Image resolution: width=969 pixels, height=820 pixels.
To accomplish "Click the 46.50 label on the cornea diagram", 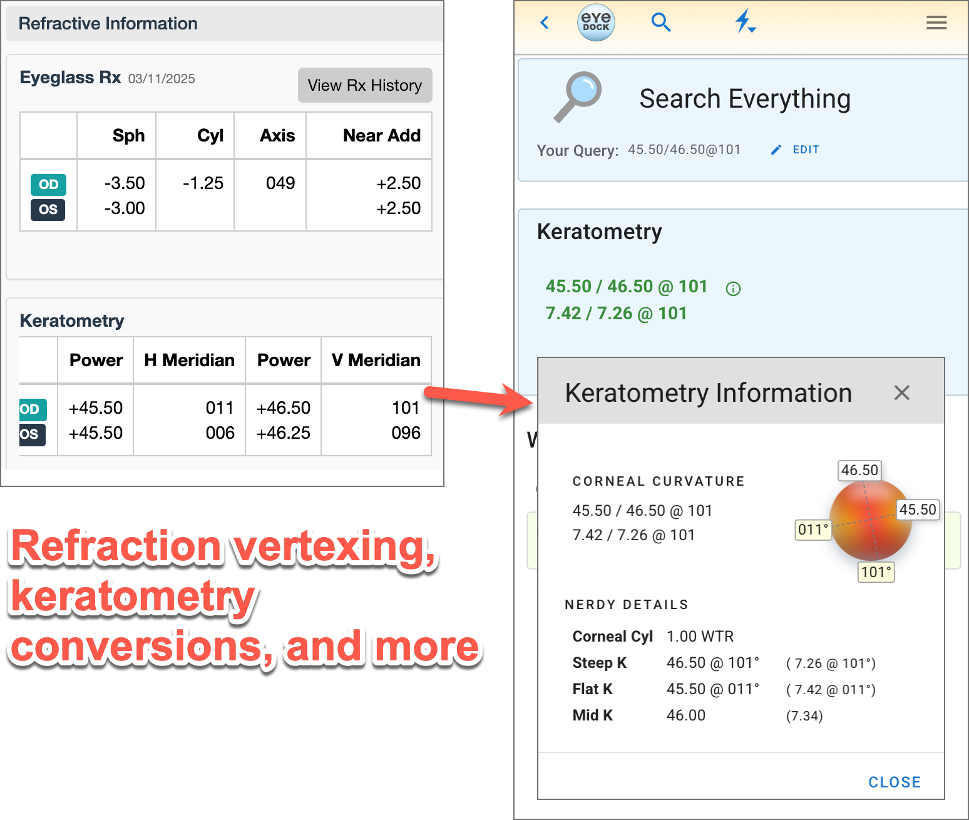I will (859, 470).
